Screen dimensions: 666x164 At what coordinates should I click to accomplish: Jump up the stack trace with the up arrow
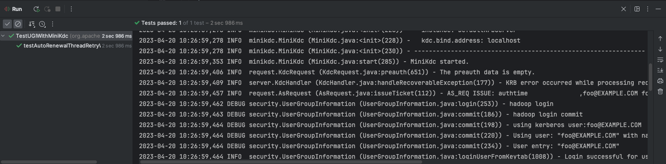(660, 39)
